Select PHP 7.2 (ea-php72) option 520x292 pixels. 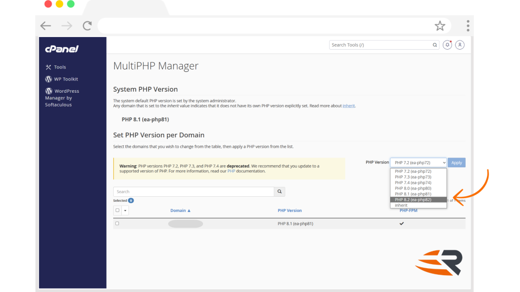point(418,171)
